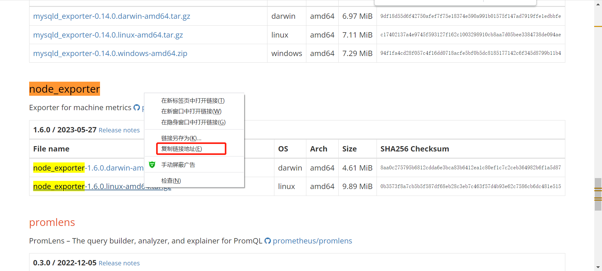Click the '4.61 MiB' size cell
The width and height of the screenshot is (602, 271).
pos(357,168)
